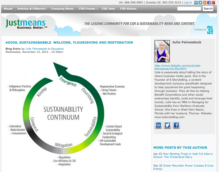This screenshot has width=219, height=172.
Task: Click the Leading Community for CSR tagline
Action: click(139, 24)
